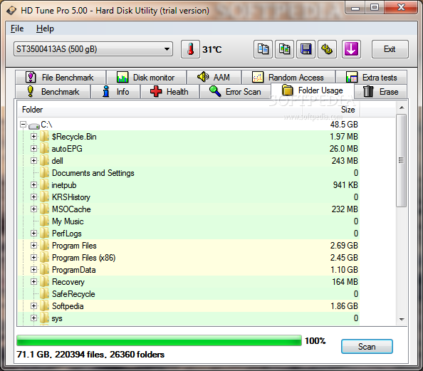Screen dimensions: 423x371
Task: Open the drive selection dropdown
Action: point(93,49)
